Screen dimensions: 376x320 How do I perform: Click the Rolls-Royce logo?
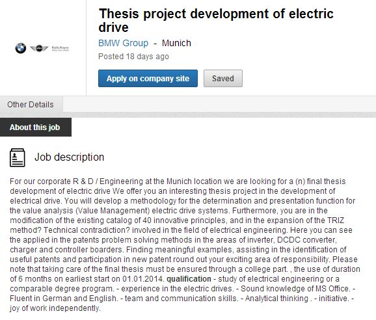tap(60, 48)
